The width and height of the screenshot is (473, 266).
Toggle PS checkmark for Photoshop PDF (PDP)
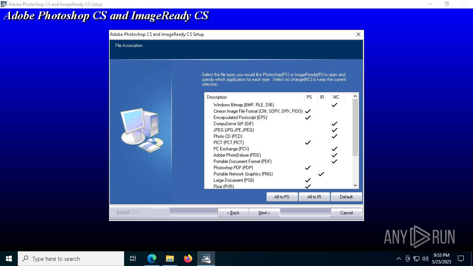point(308,168)
